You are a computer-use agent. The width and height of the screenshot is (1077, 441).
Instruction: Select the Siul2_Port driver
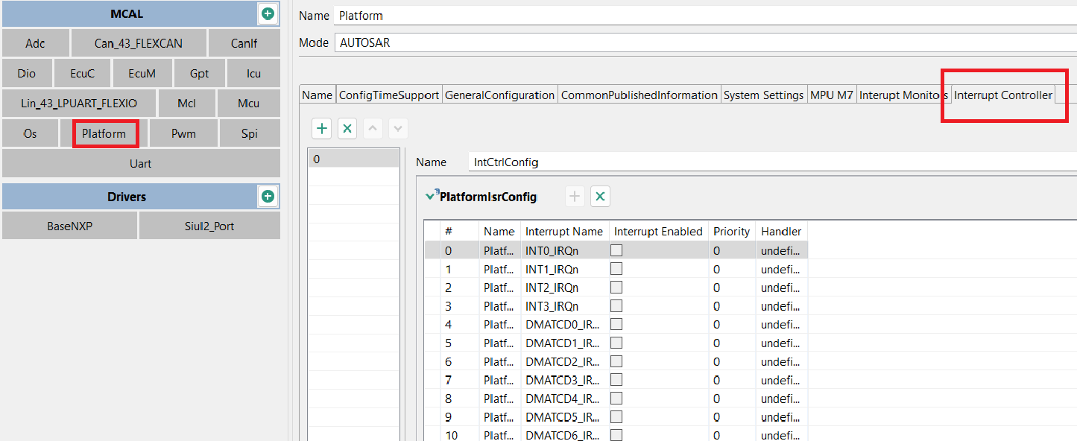[209, 226]
